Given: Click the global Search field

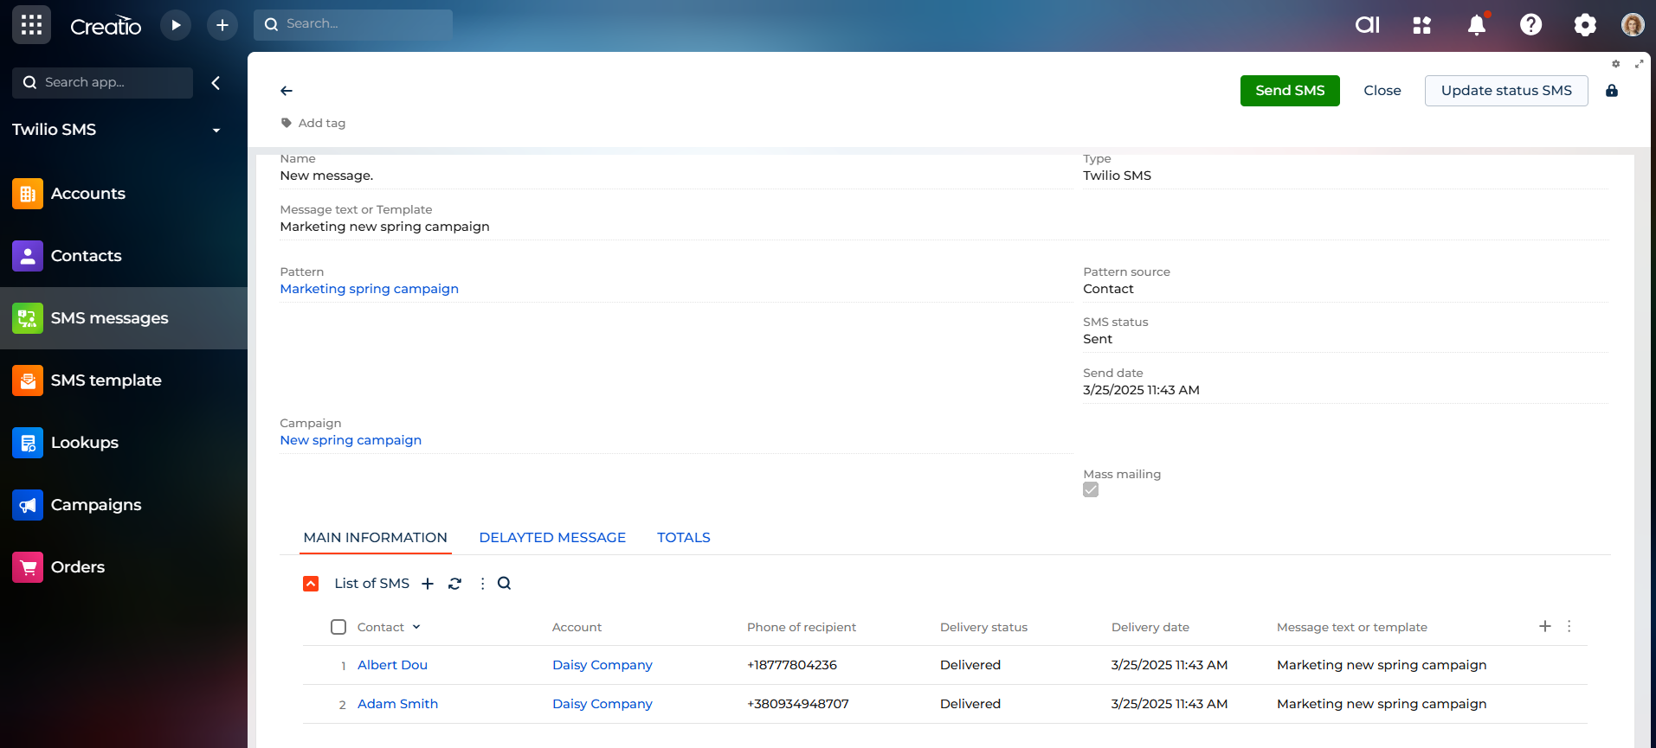Looking at the screenshot, I should pos(353,24).
